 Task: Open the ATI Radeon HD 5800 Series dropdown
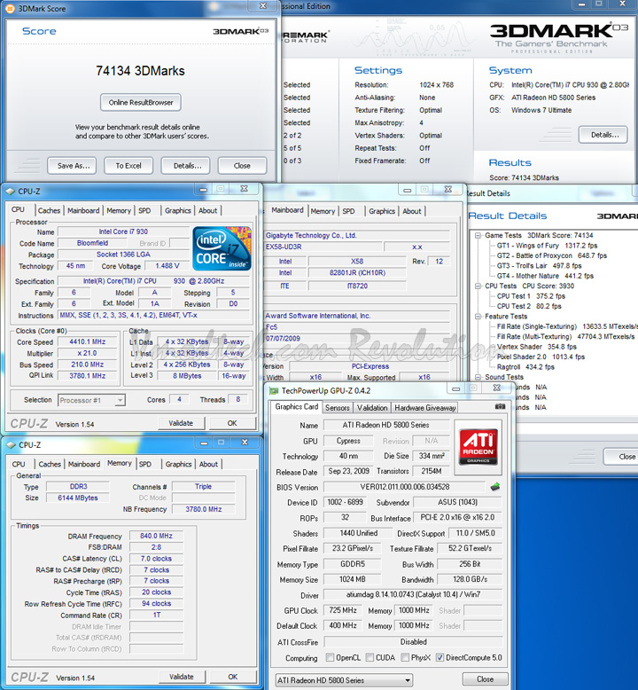pos(344,680)
